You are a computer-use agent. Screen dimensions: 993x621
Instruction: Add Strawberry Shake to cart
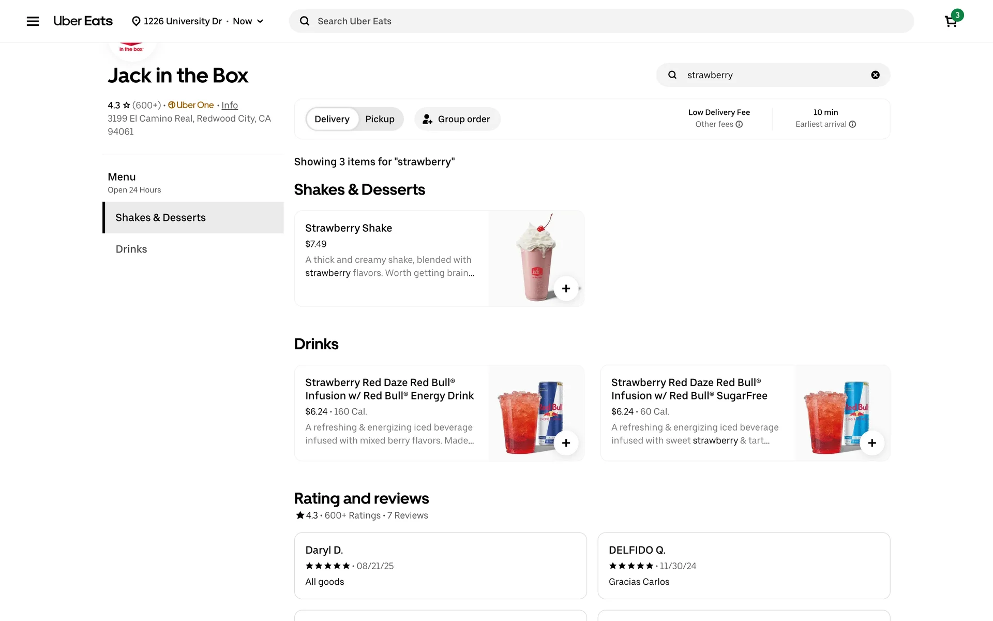tap(566, 289)
